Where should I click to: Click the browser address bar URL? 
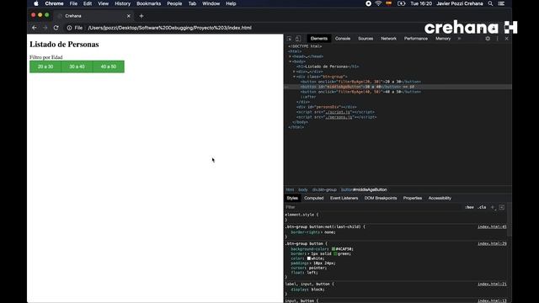click(x=170, y=28)
